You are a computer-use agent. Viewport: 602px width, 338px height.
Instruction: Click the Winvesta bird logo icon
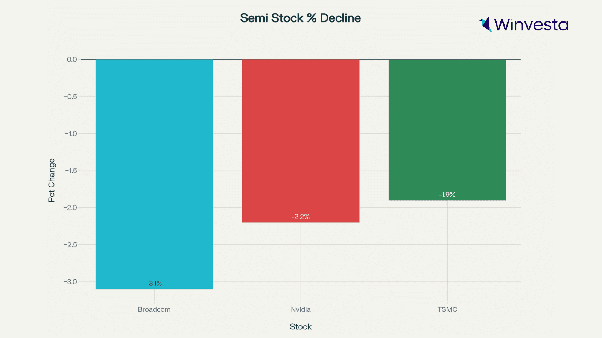point(486,24)
